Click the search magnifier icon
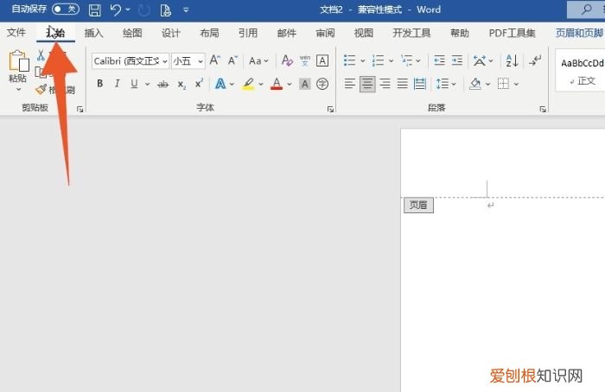 coord(587,9)
